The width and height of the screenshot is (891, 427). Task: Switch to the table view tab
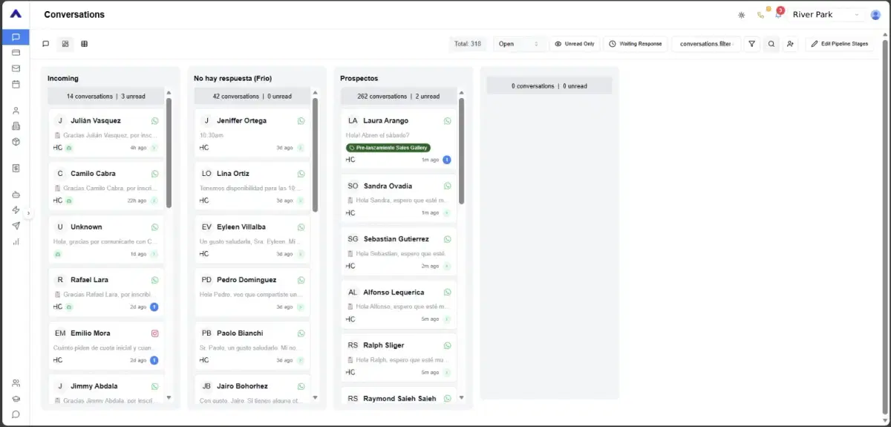(x=84, y=44)
